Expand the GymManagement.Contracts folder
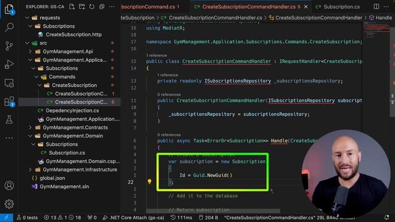 point(75,128)
